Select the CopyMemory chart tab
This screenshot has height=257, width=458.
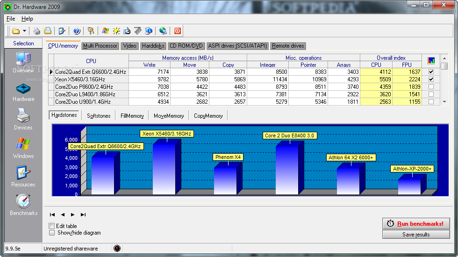pyautogui.click(x=208, y=116)
